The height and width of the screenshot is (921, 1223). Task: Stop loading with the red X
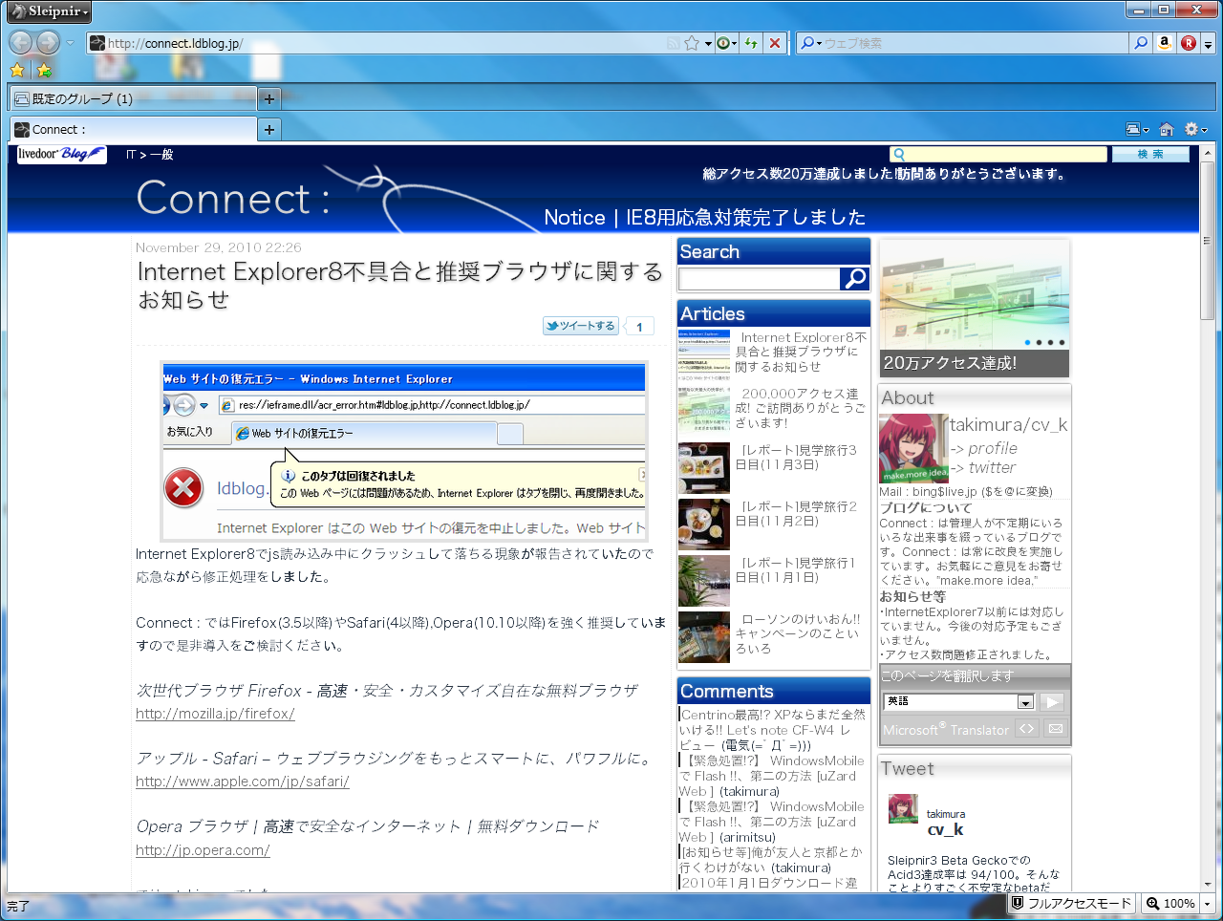pos(775,43)
